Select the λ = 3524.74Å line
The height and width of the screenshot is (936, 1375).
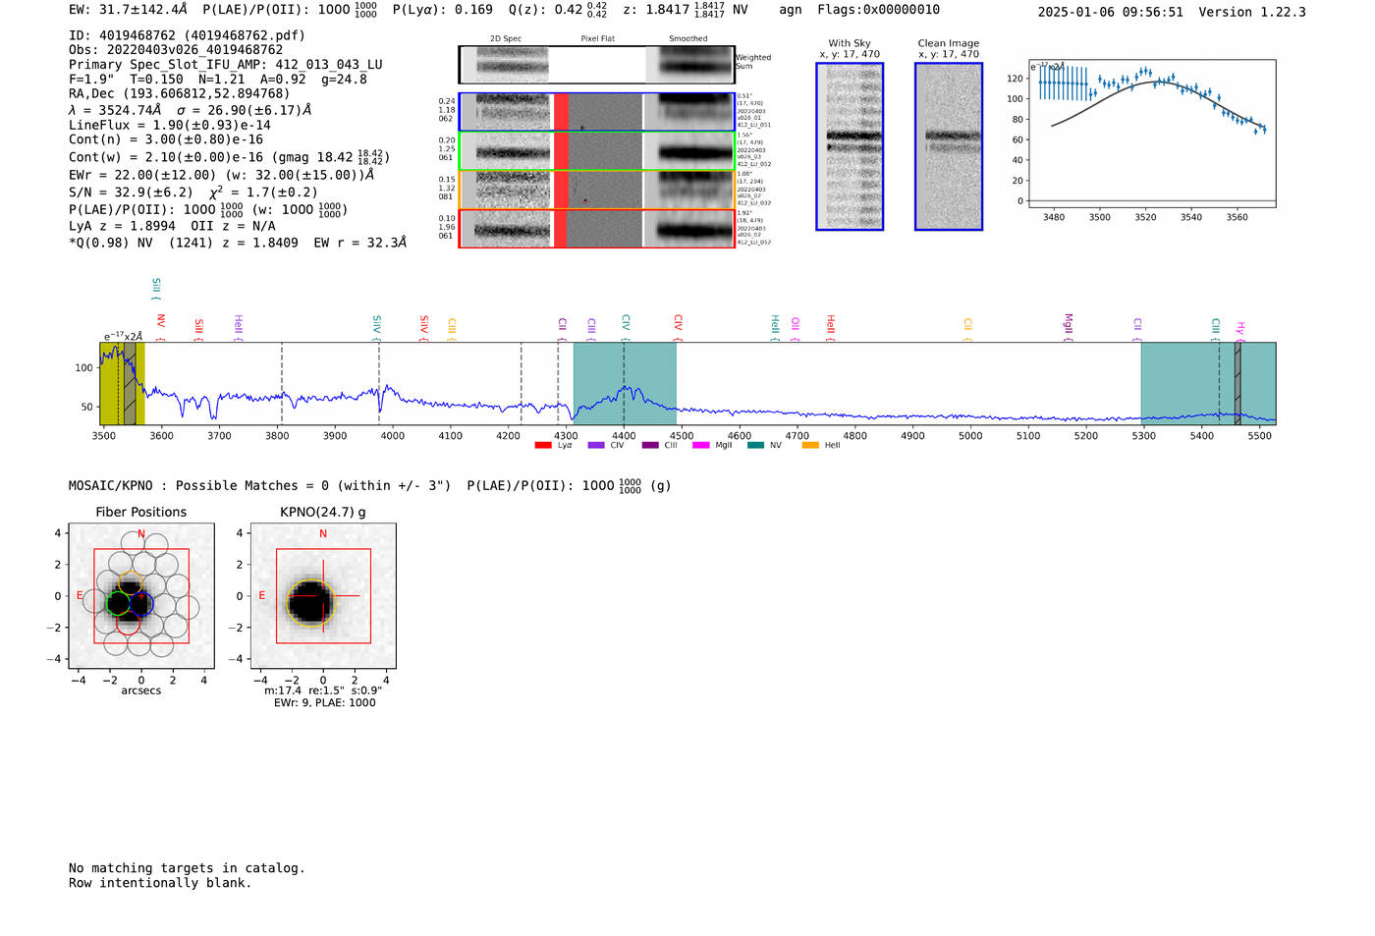click(x=191, y=110)
